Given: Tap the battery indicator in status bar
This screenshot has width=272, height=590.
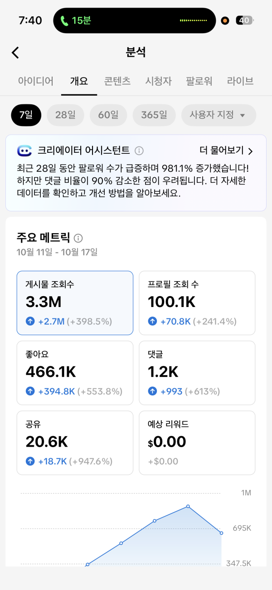Looking at the screenshot, I should coord(245,20).
